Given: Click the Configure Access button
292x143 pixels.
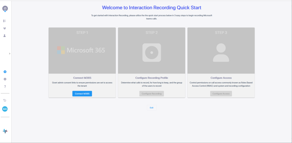Looking at the screenshot, I should coord(221,93).
